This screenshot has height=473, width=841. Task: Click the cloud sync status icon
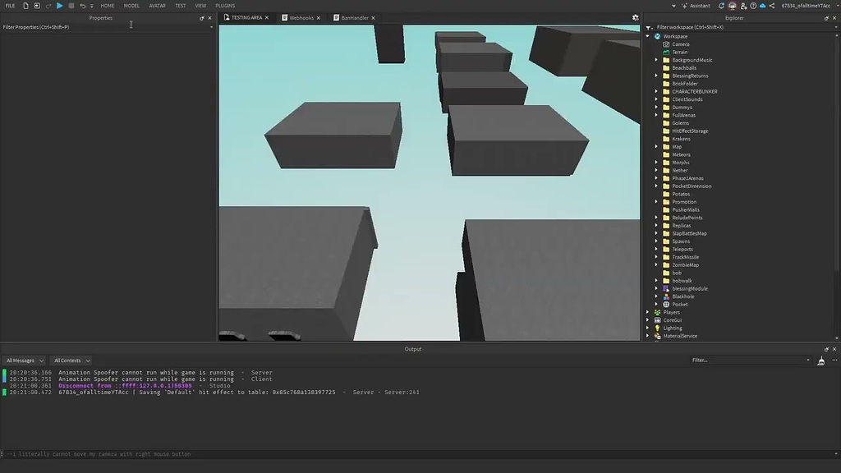click(762, 5)
